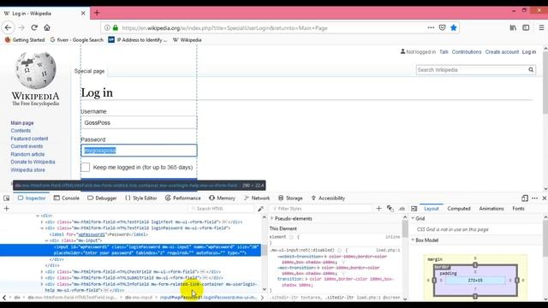Open the Fonts side tab
Viewport: 548px width, 308px height.
coord(518,209)
